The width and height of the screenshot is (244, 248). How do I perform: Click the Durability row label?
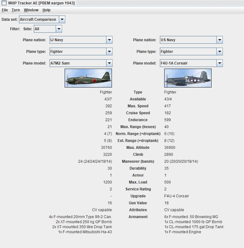coord(138,168)
